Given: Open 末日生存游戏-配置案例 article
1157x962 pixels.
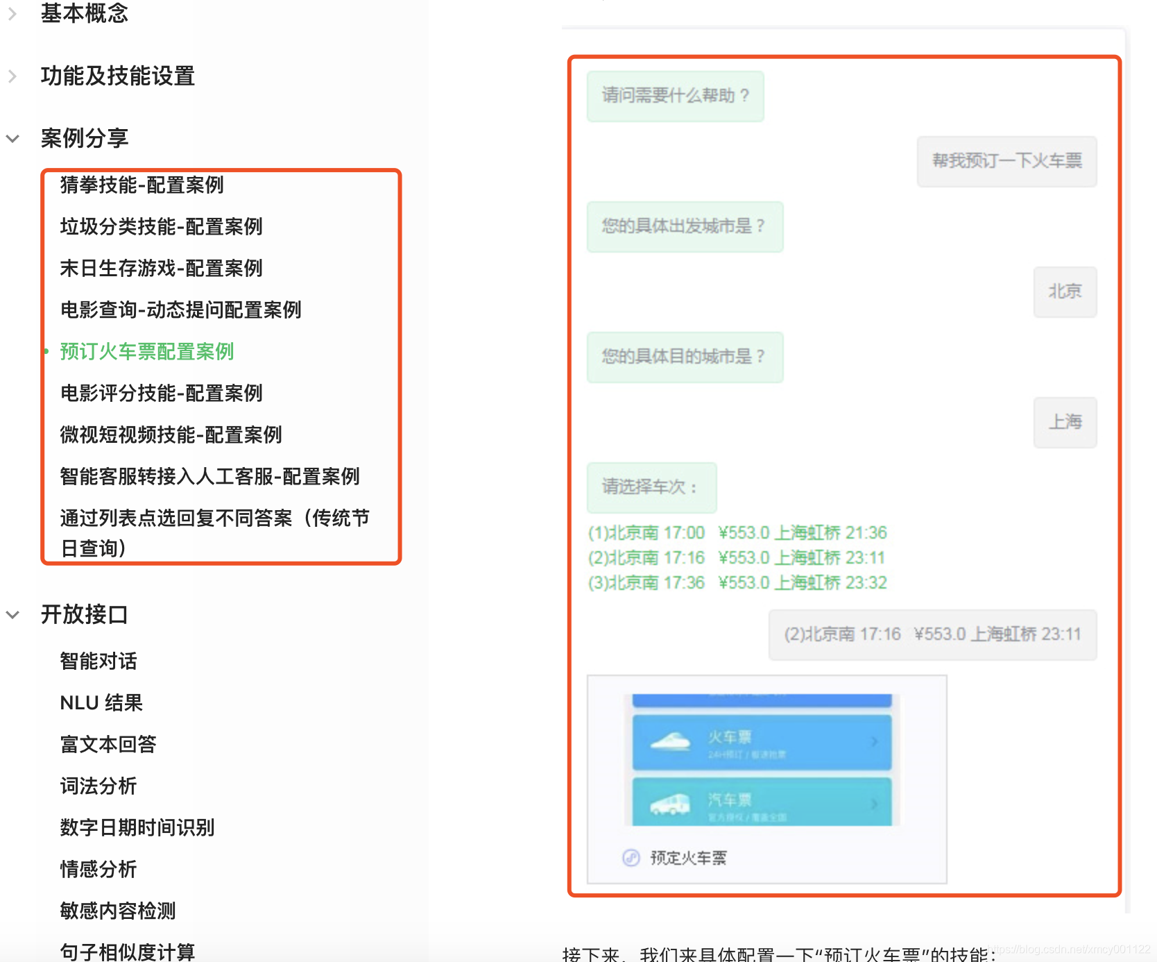Looking at the screenshot, I should pyautogui.click(x=162, y=269).
